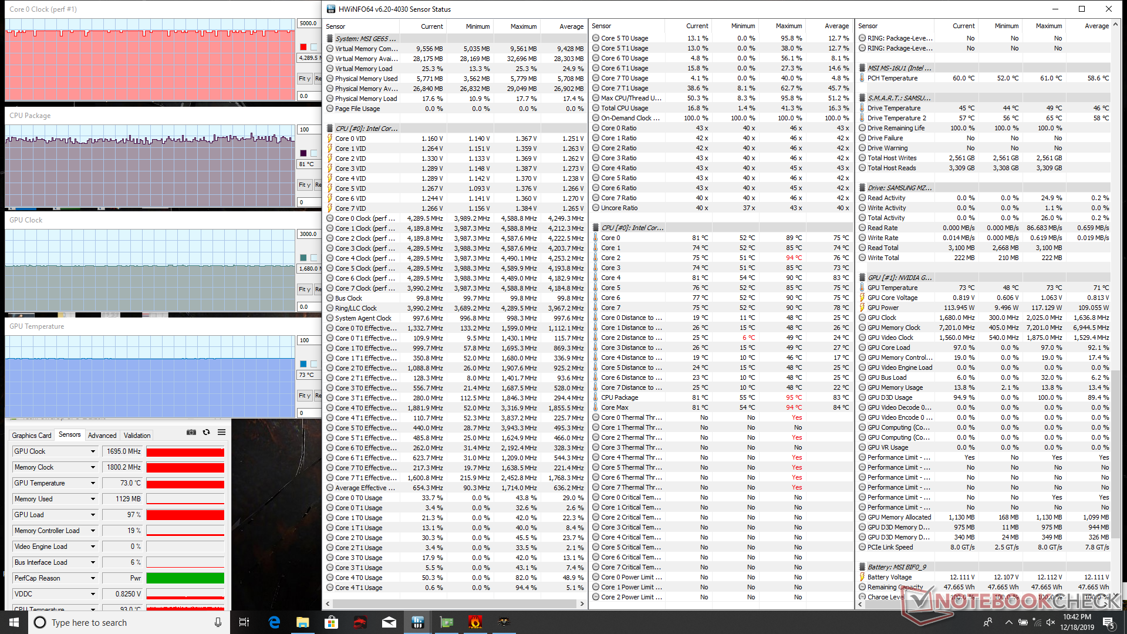This screenshot has height=634, width=1127.
Task: Click the FurMark flame taskbar icon
Action: 475,622
